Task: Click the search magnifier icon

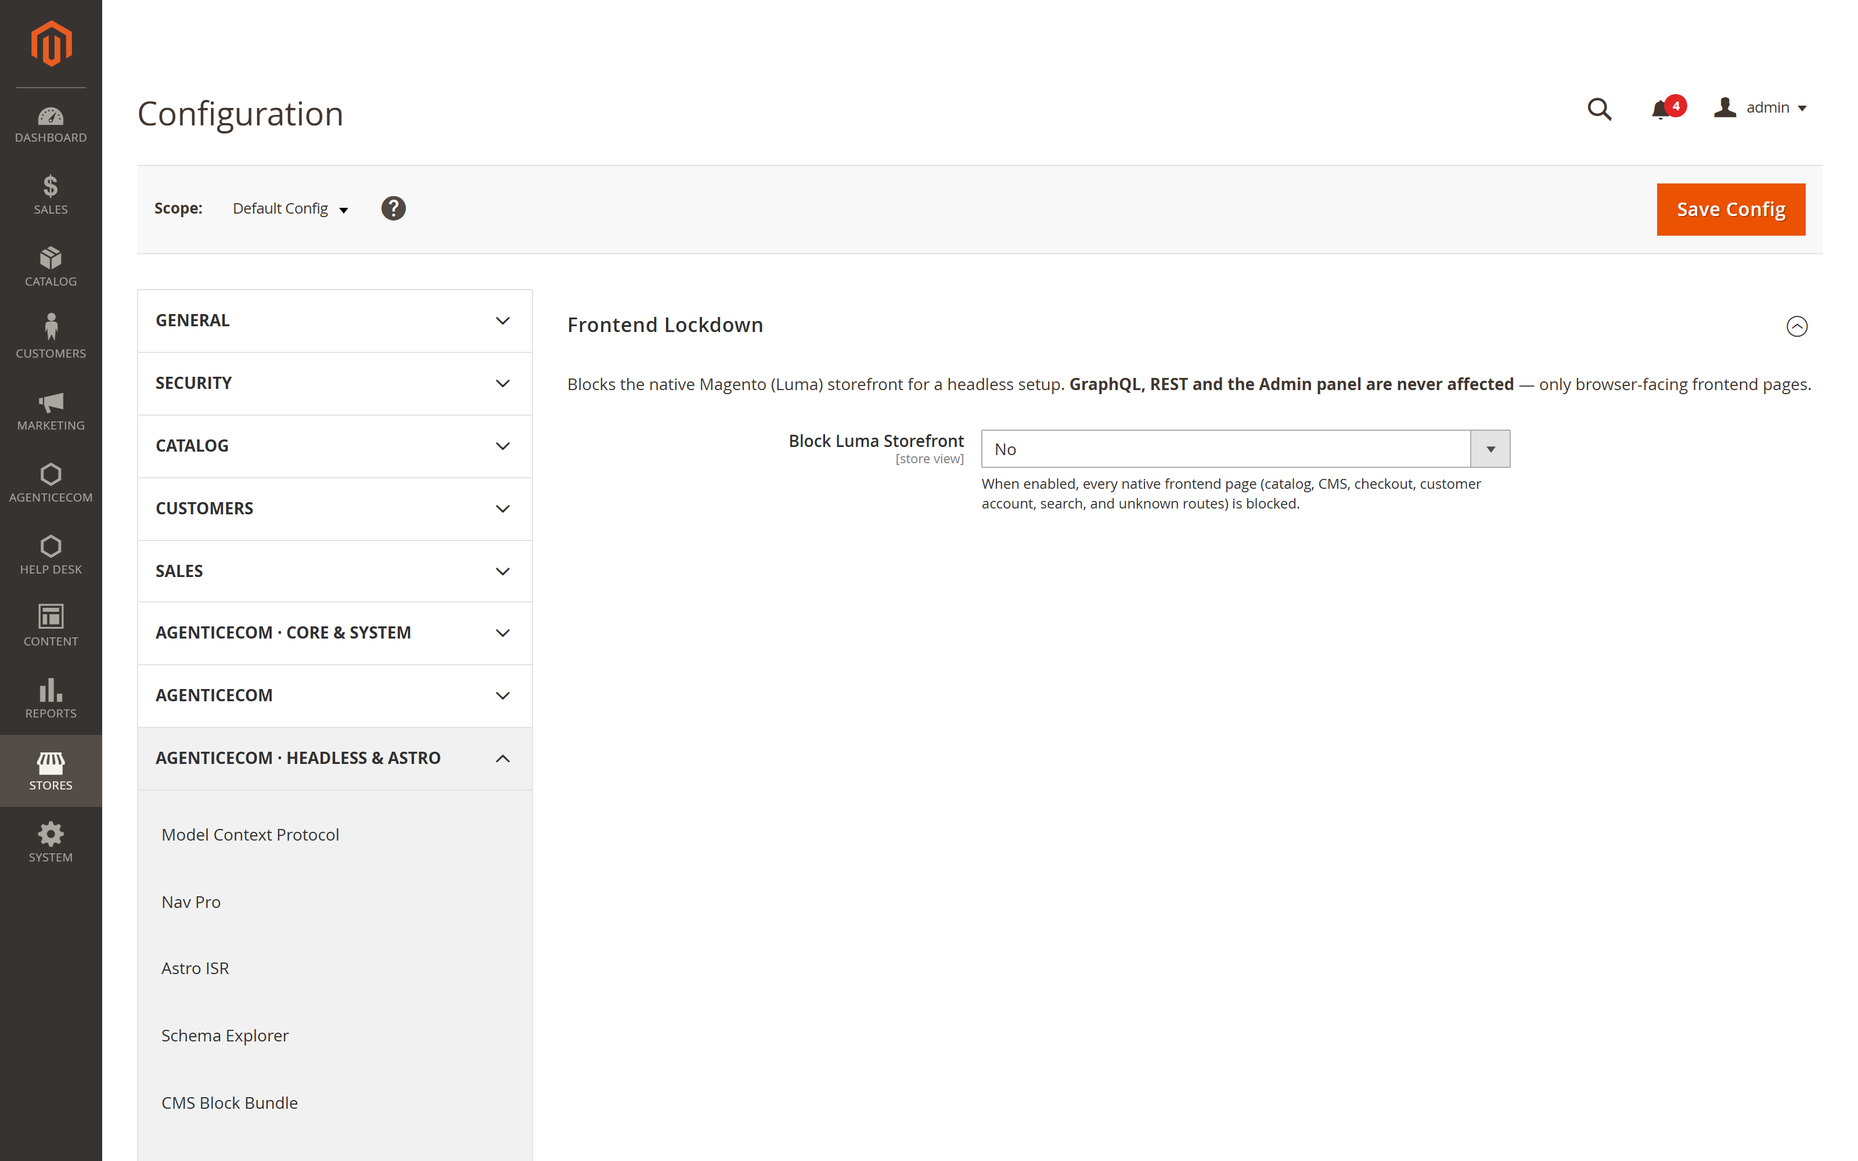Action: click(1599, 109)
